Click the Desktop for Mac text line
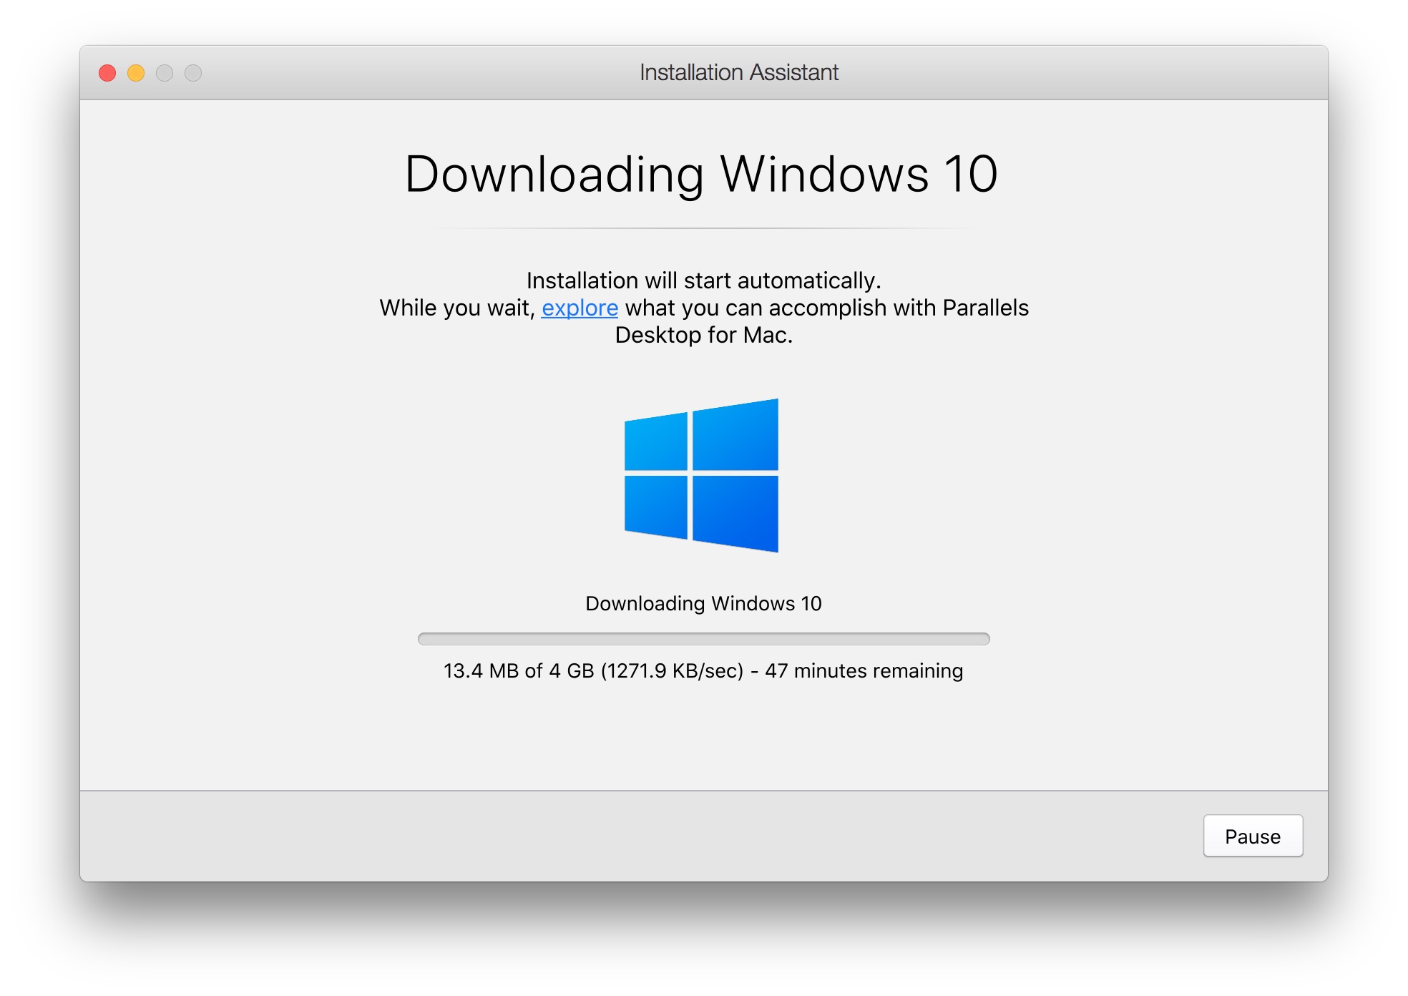This screenshot has height=996, width=1408. point(703,335)
